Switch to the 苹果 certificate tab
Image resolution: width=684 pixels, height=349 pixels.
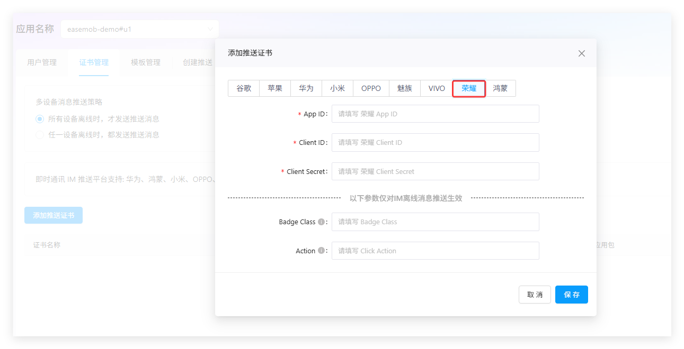point(275,88)
